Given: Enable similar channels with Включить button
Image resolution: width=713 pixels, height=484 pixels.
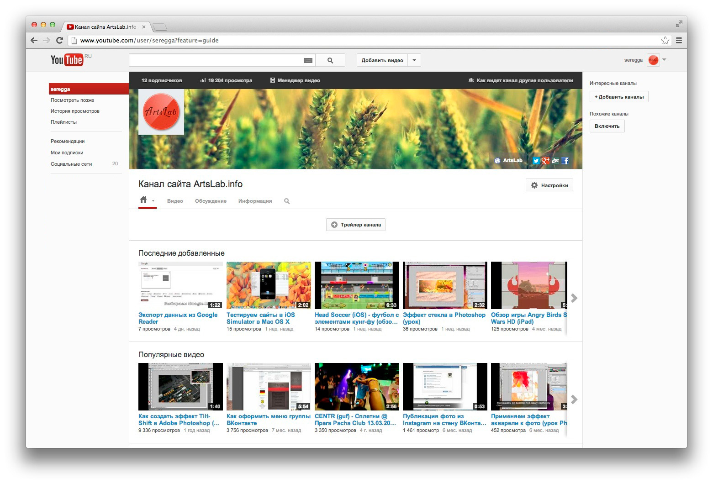Looking at the screenshot, I should click(x=607, y=126).
